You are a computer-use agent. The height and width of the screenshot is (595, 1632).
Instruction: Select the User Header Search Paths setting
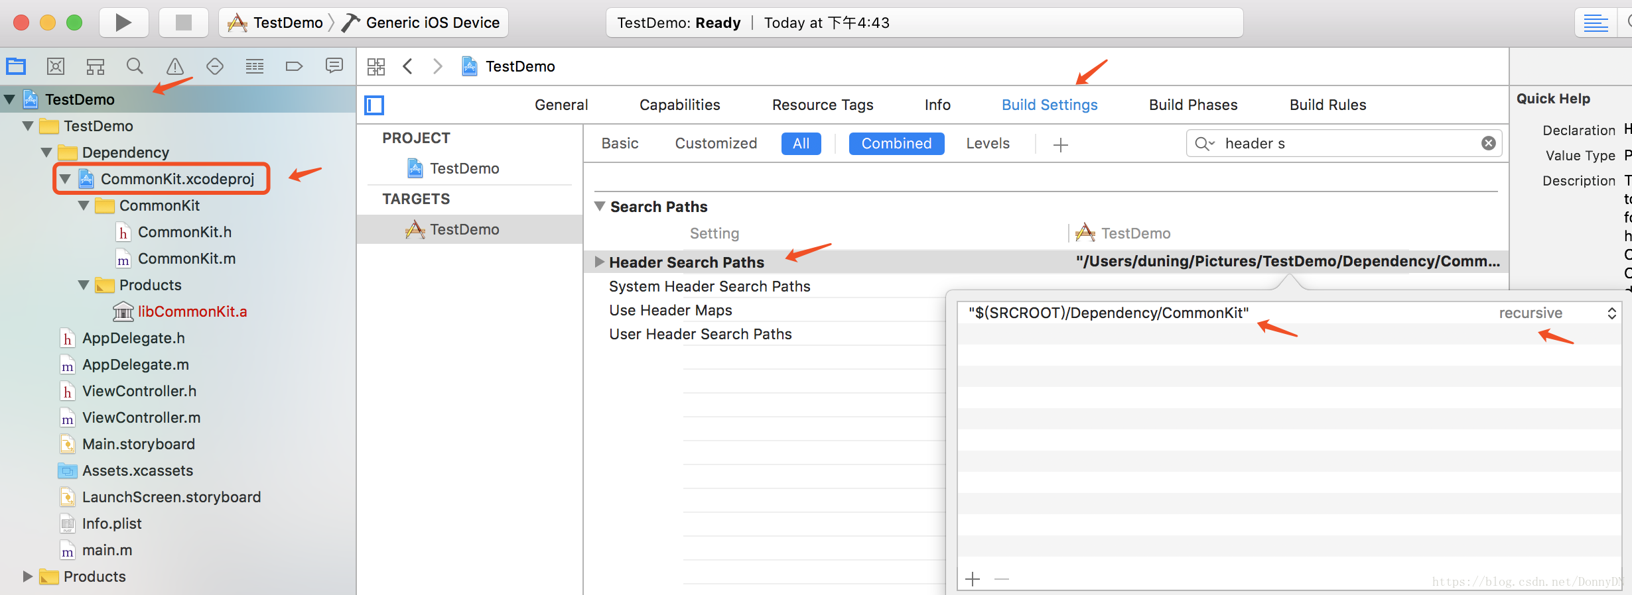coord(701,334)
